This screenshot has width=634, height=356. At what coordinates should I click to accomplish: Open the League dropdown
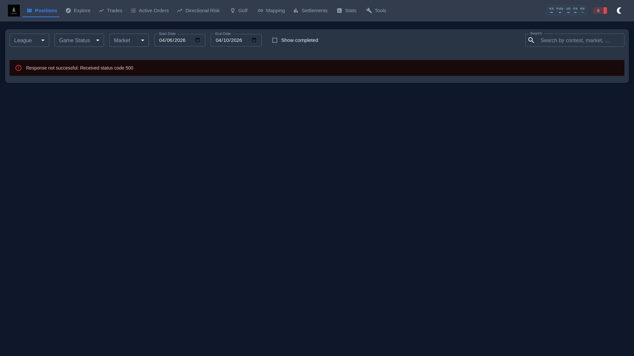click(29, 40)
